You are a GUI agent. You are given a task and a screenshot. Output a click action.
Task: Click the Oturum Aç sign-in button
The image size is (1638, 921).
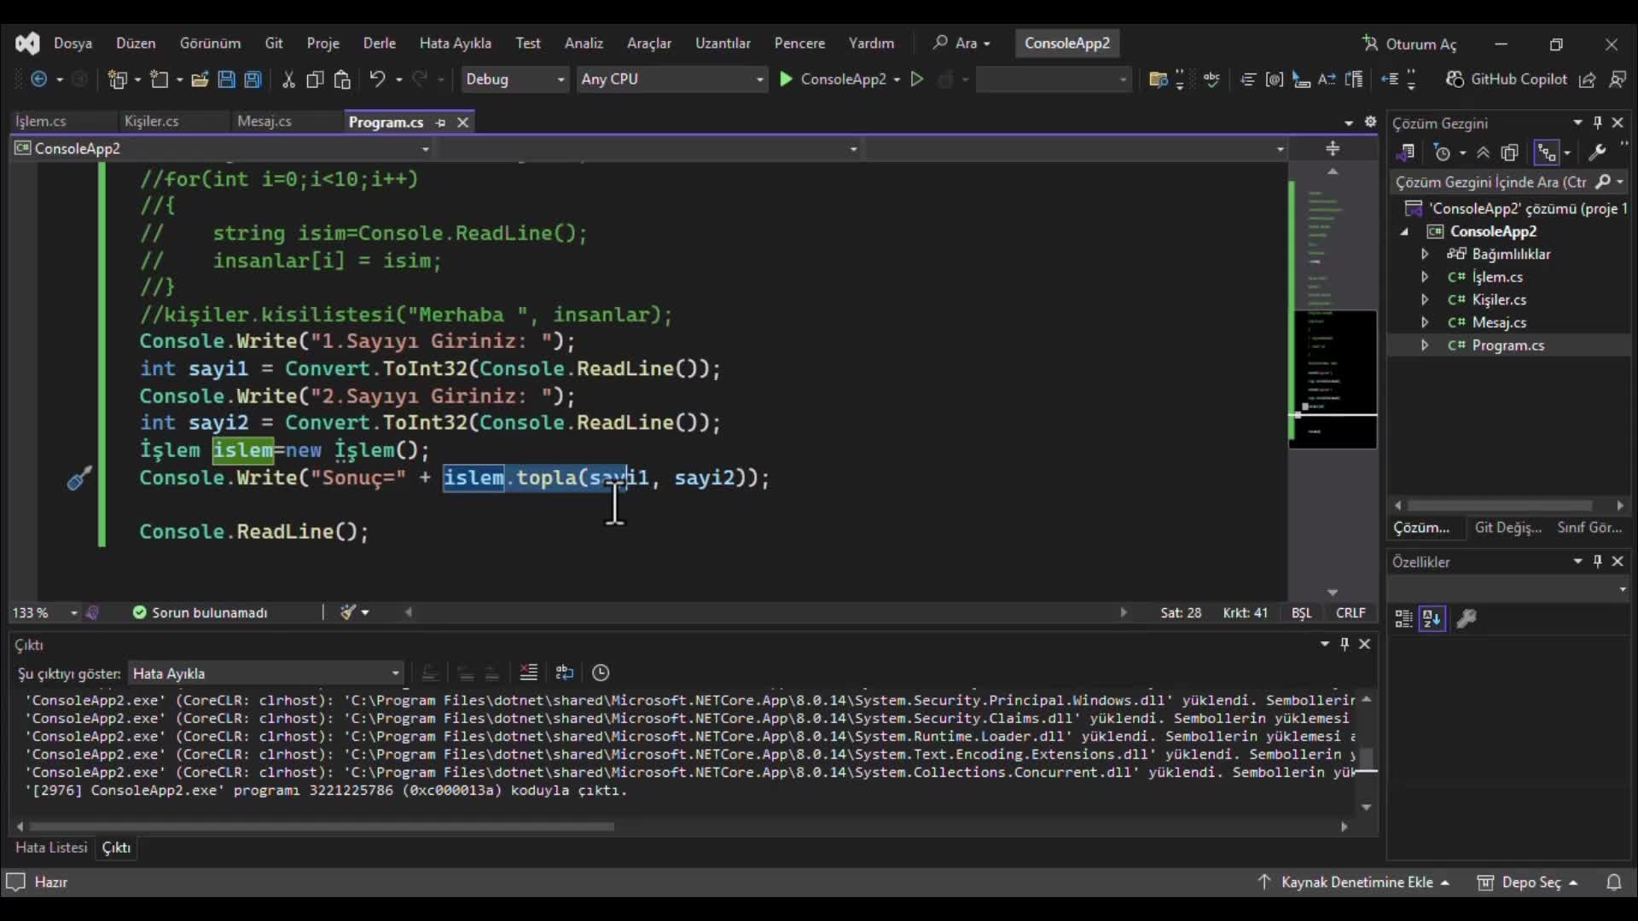1409,44
